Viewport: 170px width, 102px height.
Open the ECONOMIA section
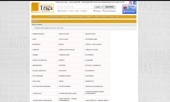pyautogui.click(x=97, y=60)
